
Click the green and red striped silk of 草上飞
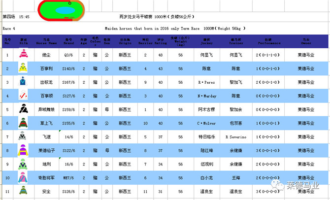[23, 123]
